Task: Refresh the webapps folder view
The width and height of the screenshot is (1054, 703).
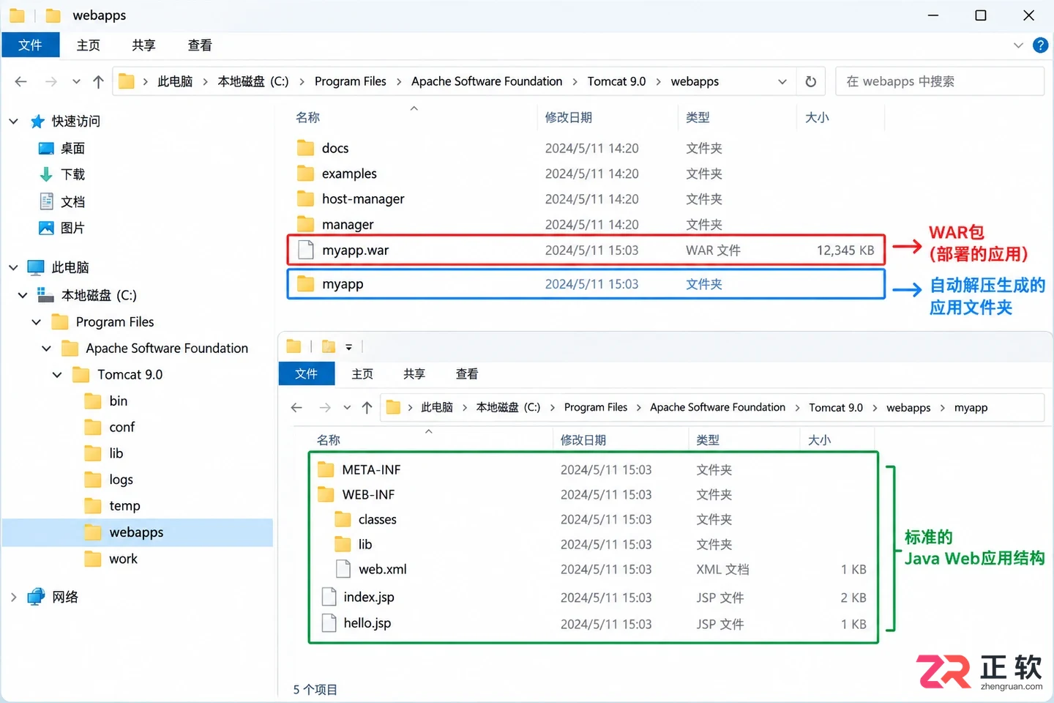Action: (810, 81)
